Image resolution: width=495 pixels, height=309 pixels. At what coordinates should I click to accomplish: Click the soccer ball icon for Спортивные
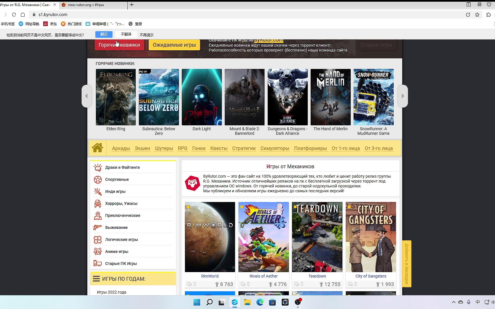[x=98, y=179]
